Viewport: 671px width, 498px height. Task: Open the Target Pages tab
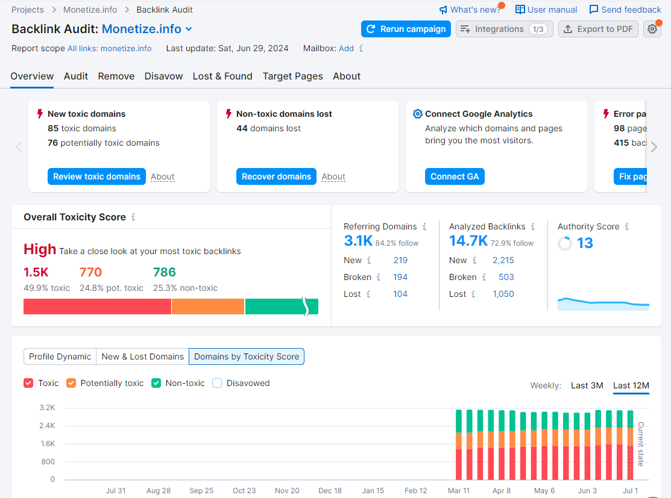click(293, 76)
